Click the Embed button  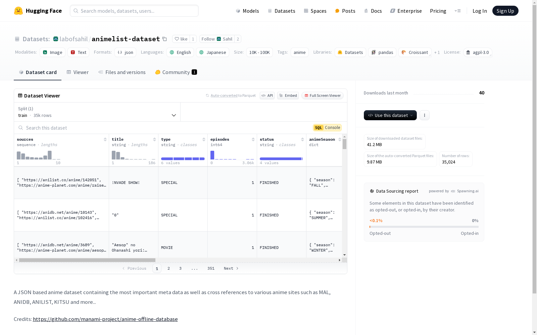point(288,95)
